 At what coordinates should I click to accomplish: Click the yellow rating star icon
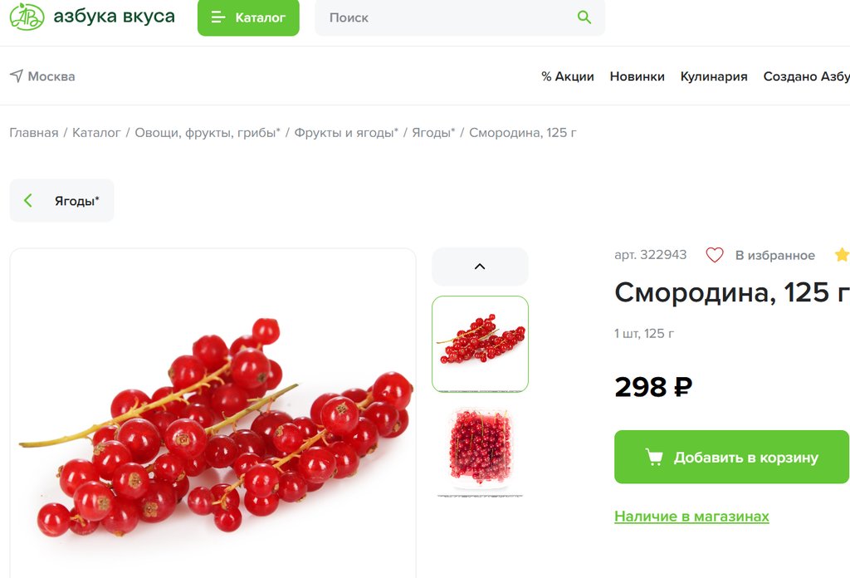click(x=842, y=255)
